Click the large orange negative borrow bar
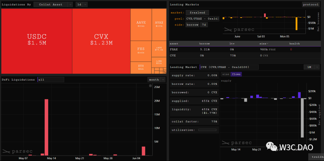Viewport: 324px width, 161px height. coord(297,23)
